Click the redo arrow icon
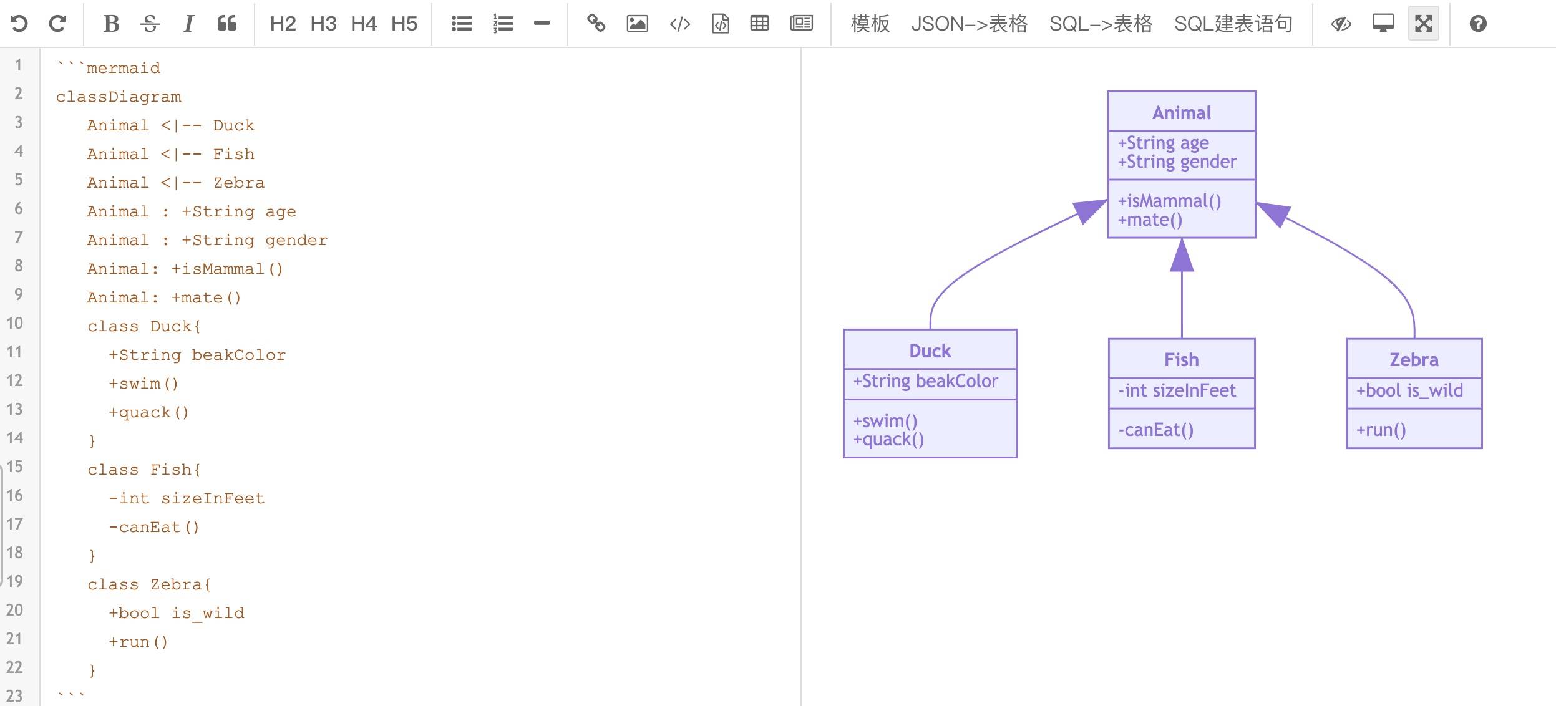This screenshot has width=1556, height=706. pyautogui.click(x=58, y=24)
